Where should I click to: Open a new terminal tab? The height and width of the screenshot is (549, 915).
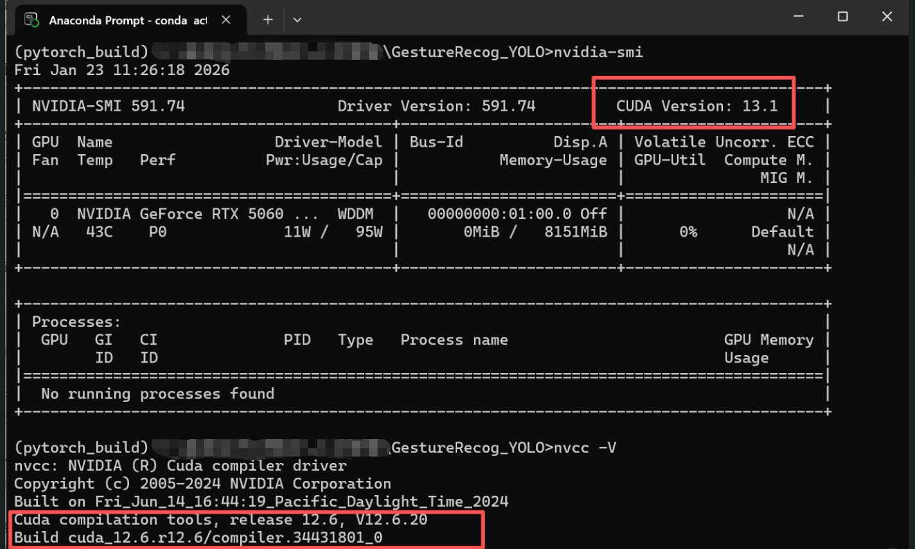pyautogui.click(x=268, y=20)
